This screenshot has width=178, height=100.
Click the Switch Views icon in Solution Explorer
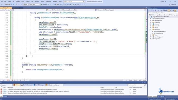click(x=155, y=11)
